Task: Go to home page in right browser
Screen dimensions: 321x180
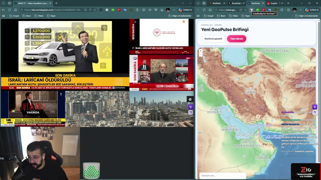Action: tap(210, 10)
